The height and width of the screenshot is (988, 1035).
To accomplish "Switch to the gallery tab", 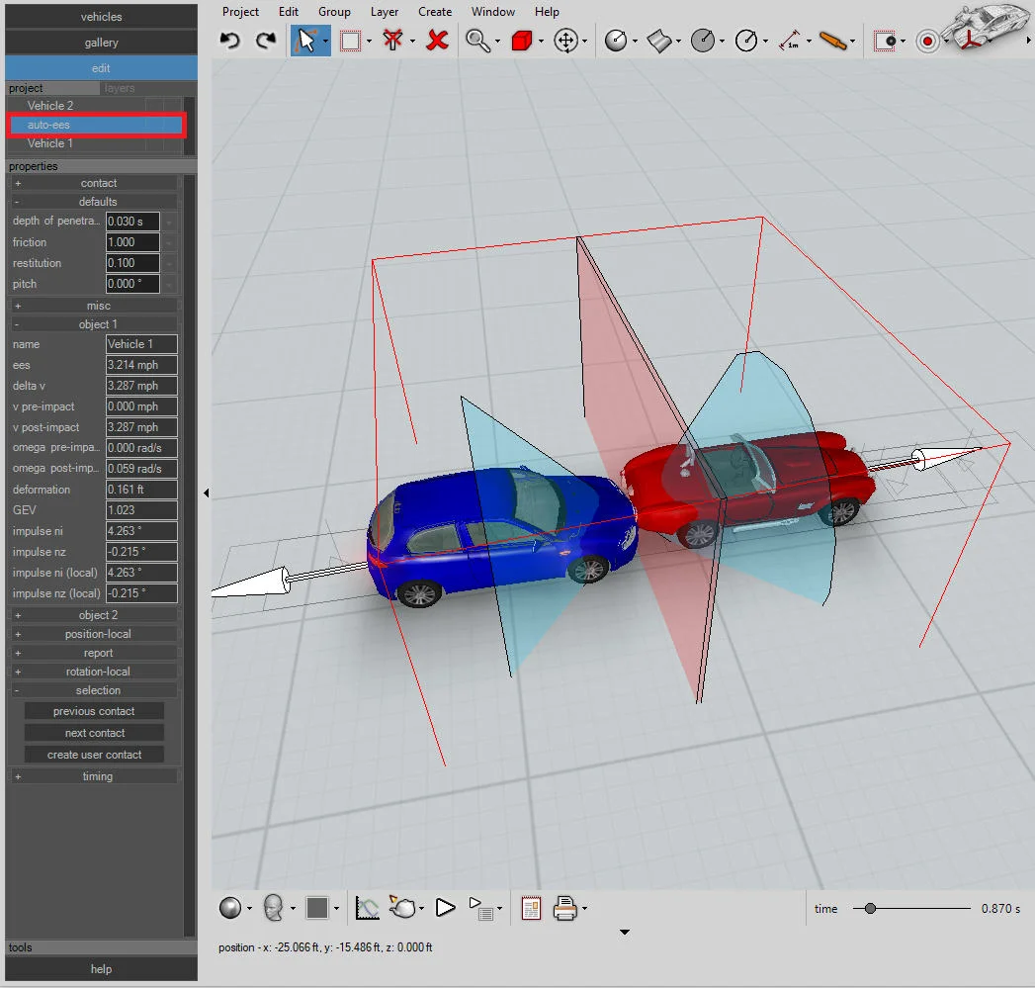I will (x=101, y=43).
